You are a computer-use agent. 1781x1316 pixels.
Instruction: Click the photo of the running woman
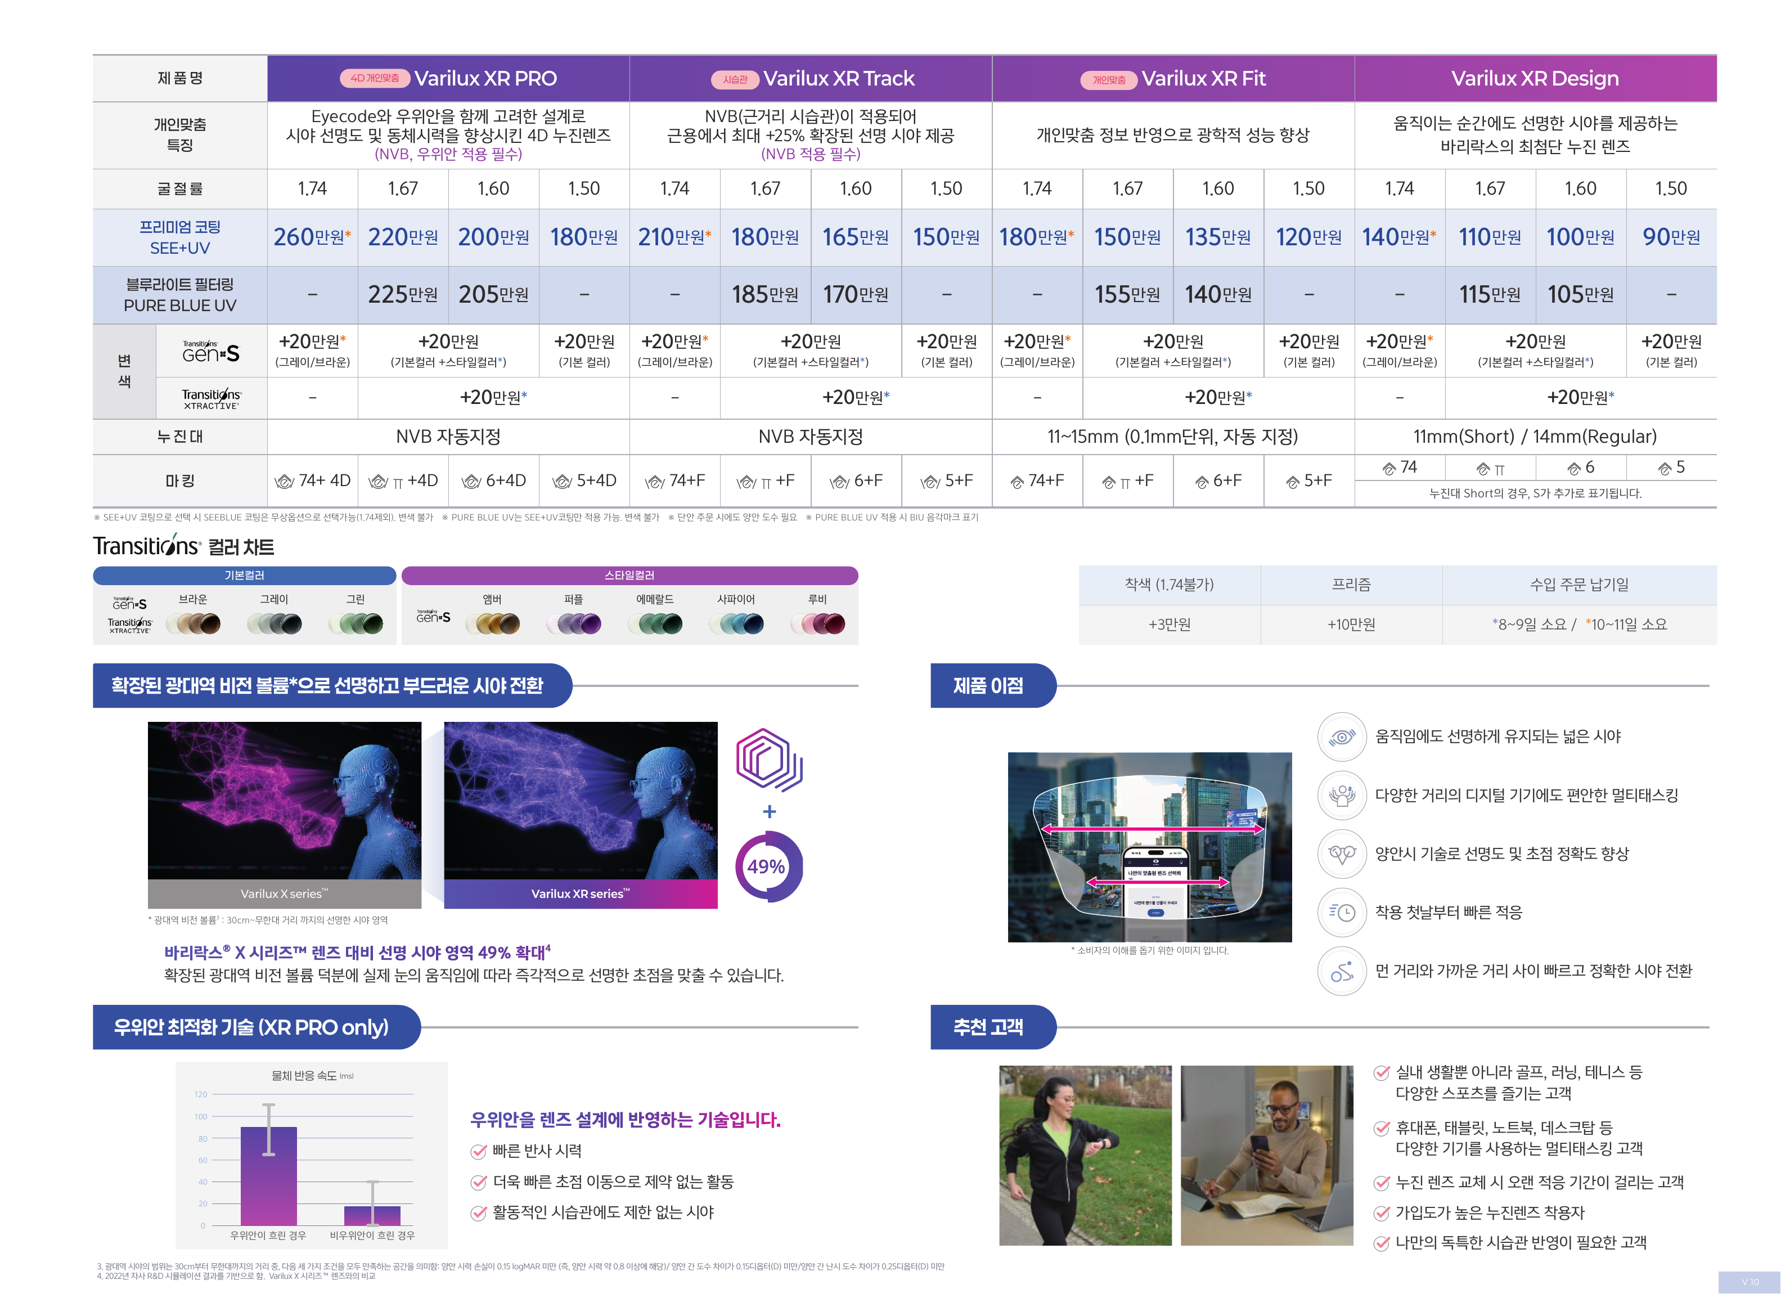coord(1085,1155)
